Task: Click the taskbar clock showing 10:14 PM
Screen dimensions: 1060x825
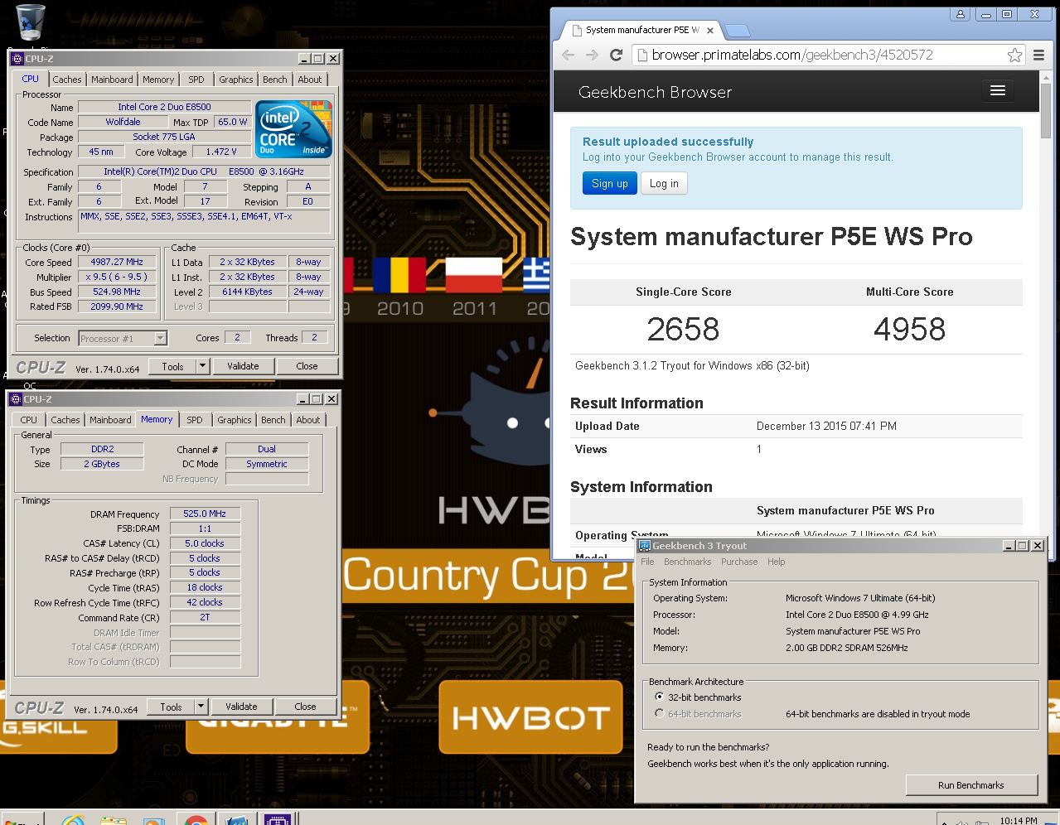Action: tap(1019, 820)
